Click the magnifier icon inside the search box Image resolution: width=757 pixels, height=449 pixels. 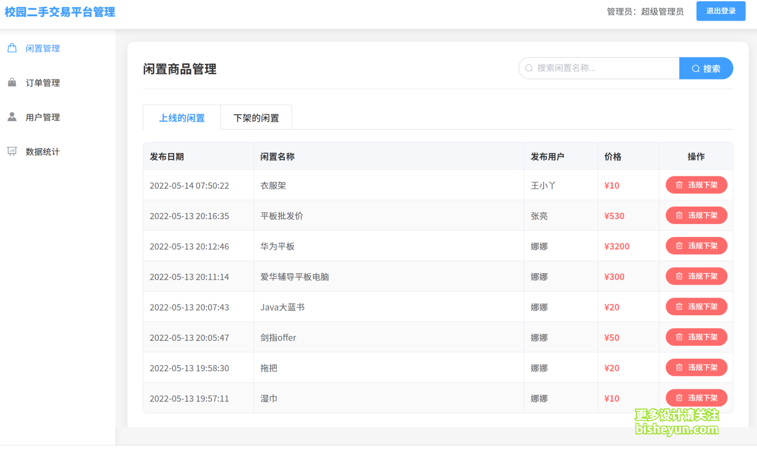coord(529,68)
